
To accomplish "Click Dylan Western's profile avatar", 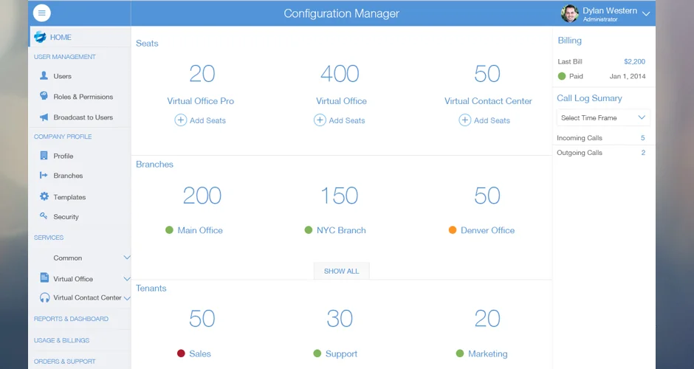I will tap(569, 14).
